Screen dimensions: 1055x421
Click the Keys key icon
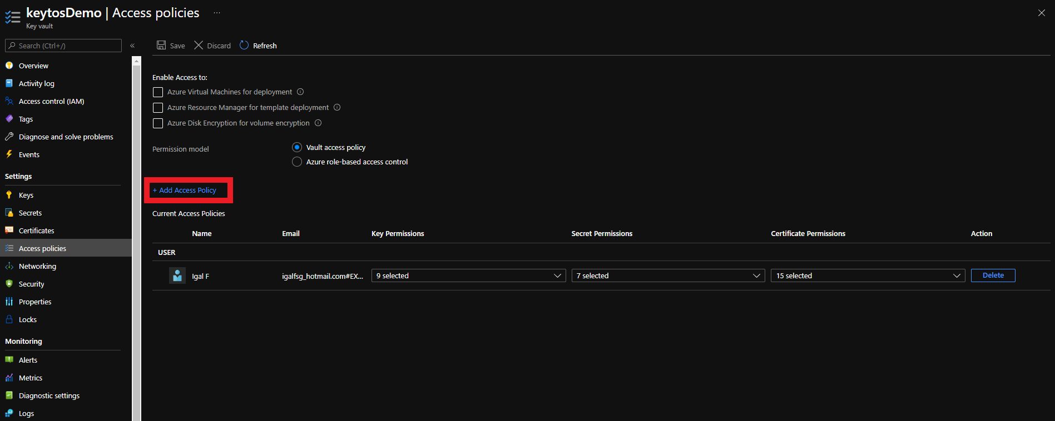pos(9,195)
